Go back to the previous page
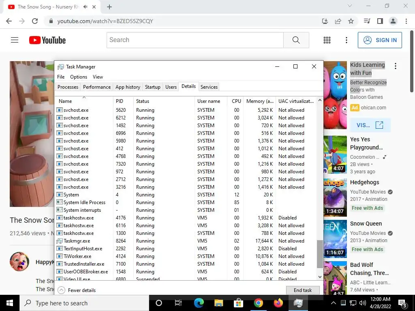Screen dimensions: 415x311 (9, 21)
